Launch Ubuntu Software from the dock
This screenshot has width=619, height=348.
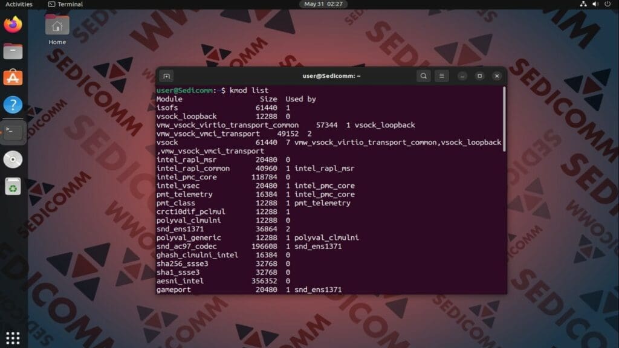[x=13, y=78]
